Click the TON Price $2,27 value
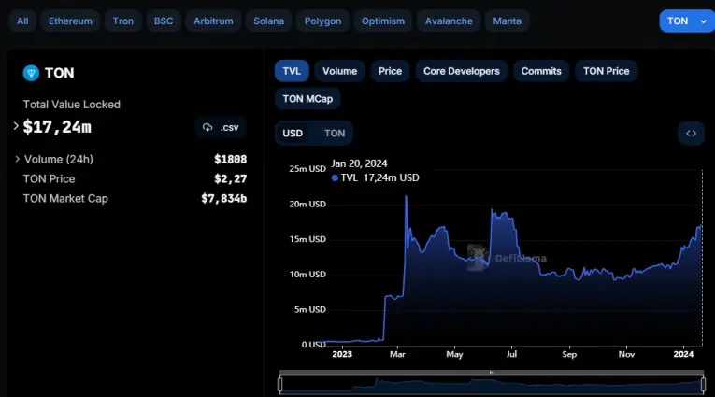The height and width of the screenshot is (397, 715). tap(230, 178)
